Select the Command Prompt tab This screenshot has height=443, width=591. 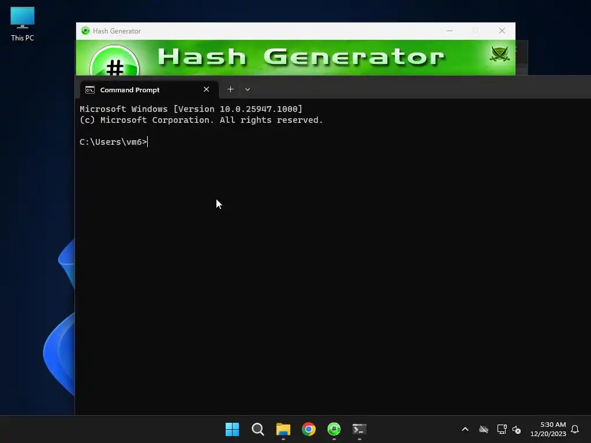pos(149,89)
